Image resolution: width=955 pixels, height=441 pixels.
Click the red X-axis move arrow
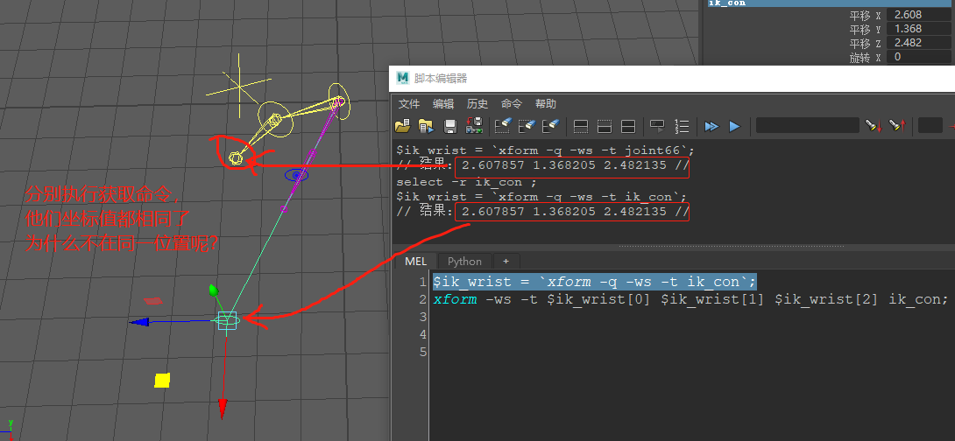click(x=223, y=408)
